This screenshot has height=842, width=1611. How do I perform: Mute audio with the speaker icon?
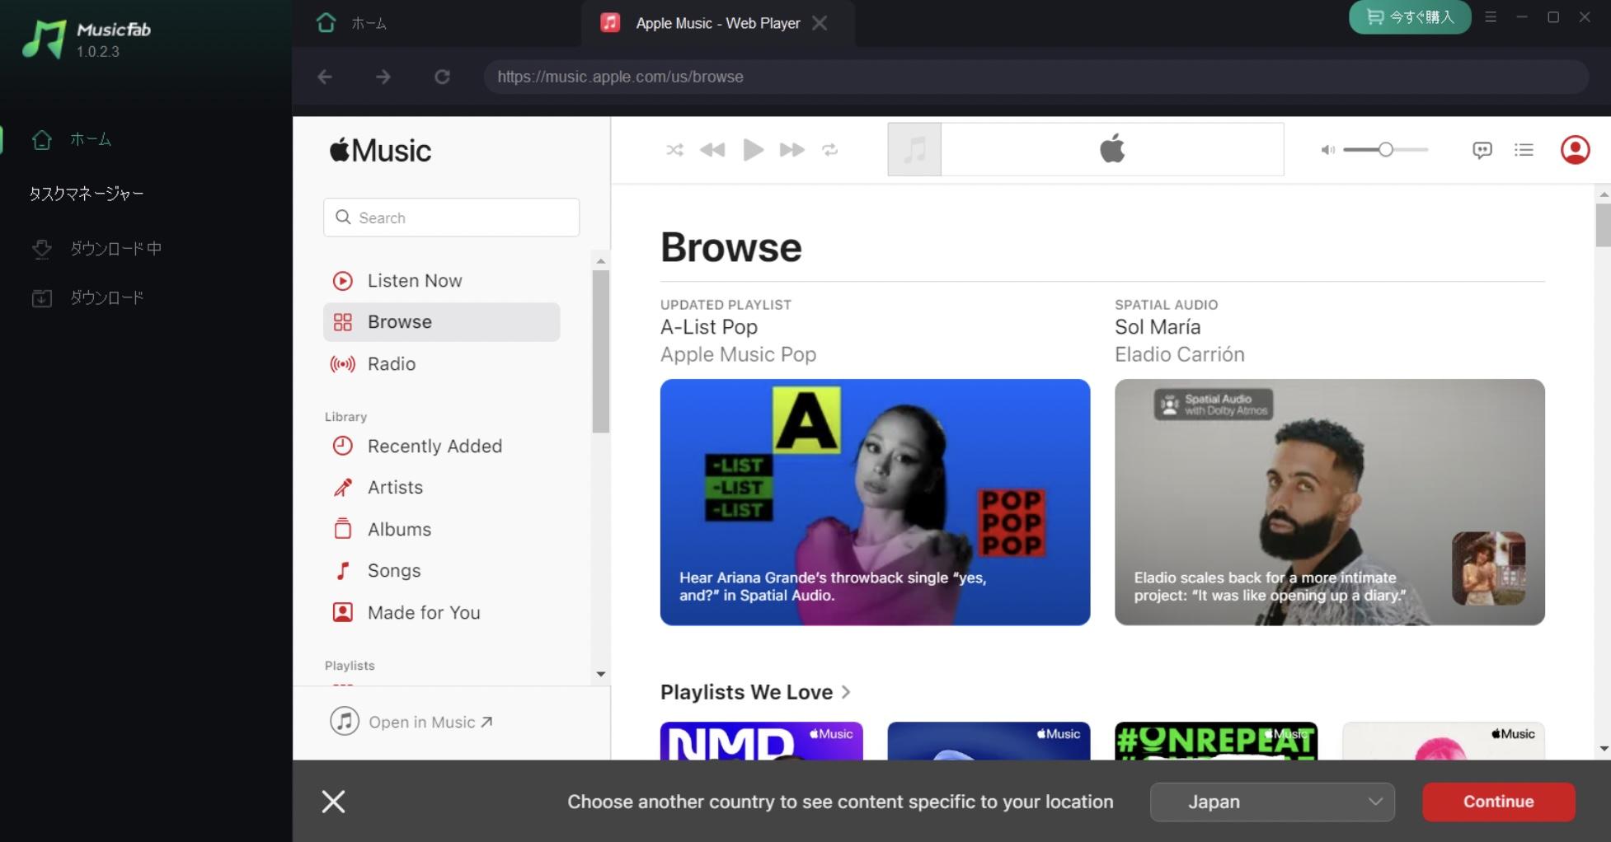pyautogui.click(x=1327, y=150)
